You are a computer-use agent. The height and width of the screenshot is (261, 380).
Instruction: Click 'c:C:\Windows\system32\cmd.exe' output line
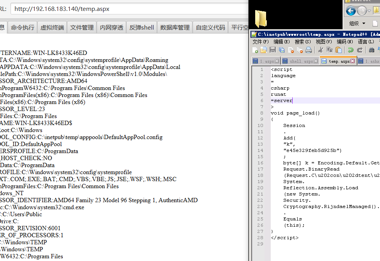pyautogui.click(x=42, y=207)
